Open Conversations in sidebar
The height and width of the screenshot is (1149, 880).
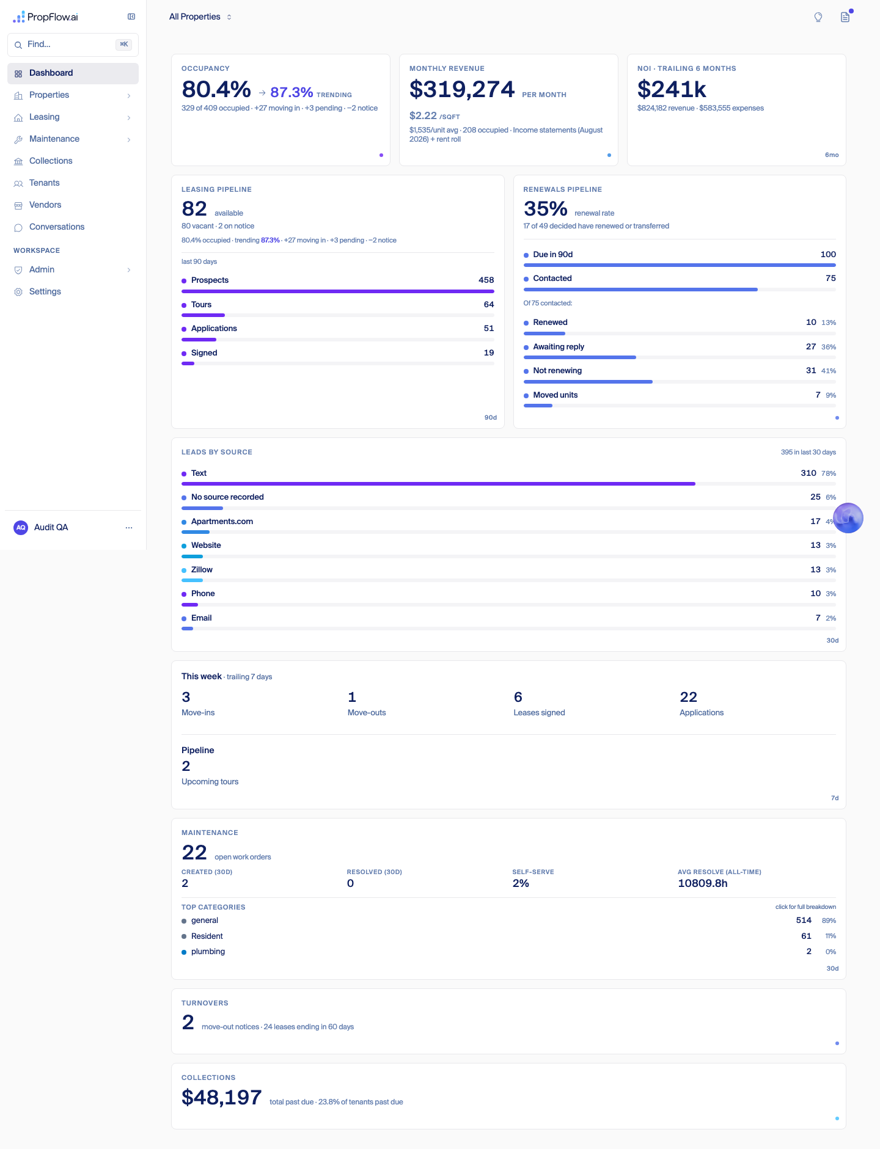tap(73, 227)
